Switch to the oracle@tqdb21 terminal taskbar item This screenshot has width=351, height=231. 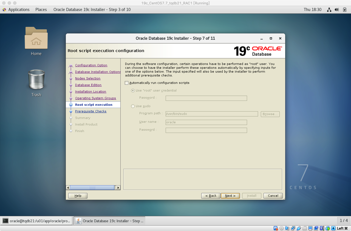click(37, 221)
